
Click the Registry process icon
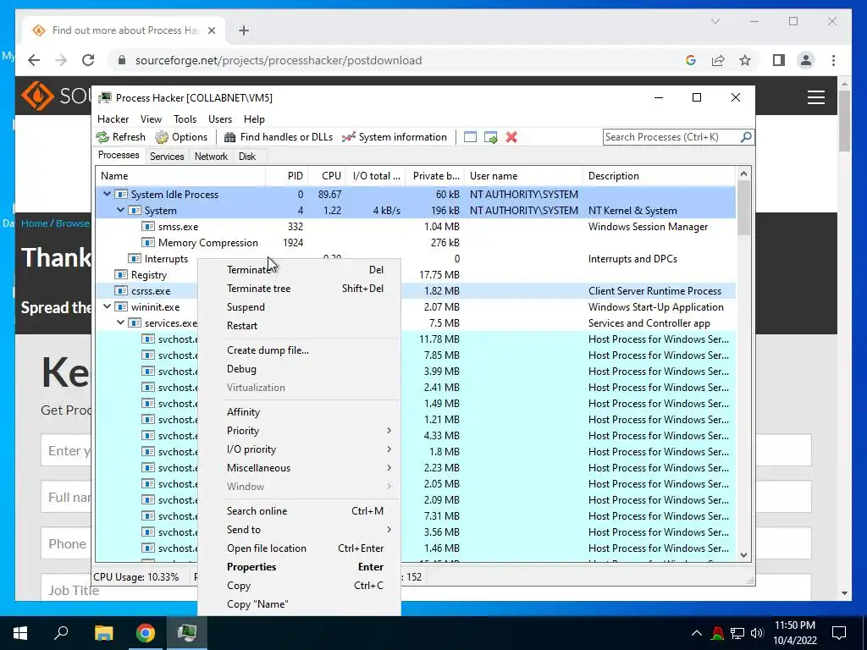(x=120, y=275)
